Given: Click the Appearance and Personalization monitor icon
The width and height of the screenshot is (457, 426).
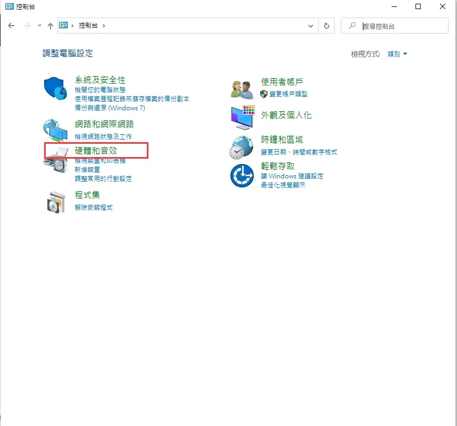Looking at the screenshot, I should [243, 118].
